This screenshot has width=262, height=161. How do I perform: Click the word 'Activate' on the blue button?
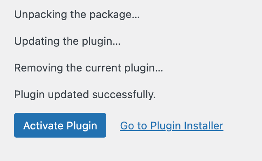click(43, 126)
